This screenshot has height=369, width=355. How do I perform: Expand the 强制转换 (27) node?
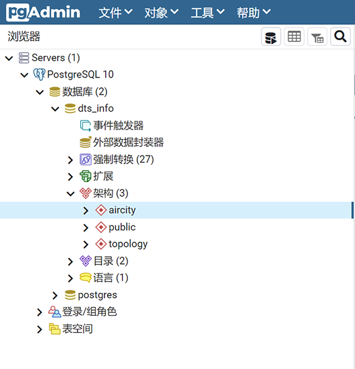(x=70, y=160)
